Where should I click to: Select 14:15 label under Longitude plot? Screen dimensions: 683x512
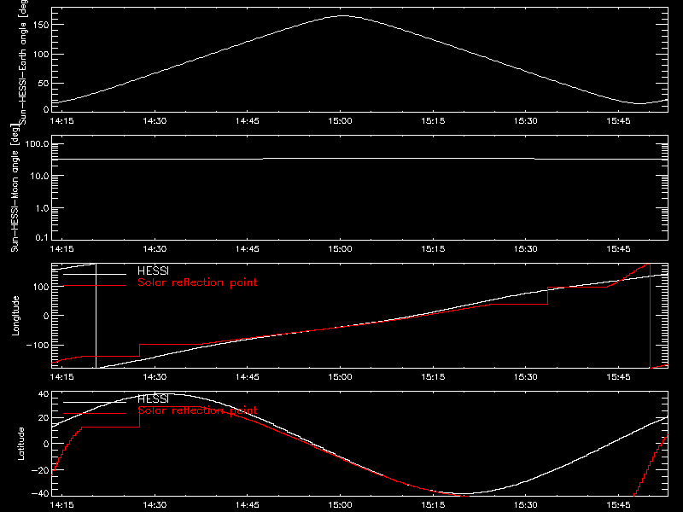coord(61,377)
